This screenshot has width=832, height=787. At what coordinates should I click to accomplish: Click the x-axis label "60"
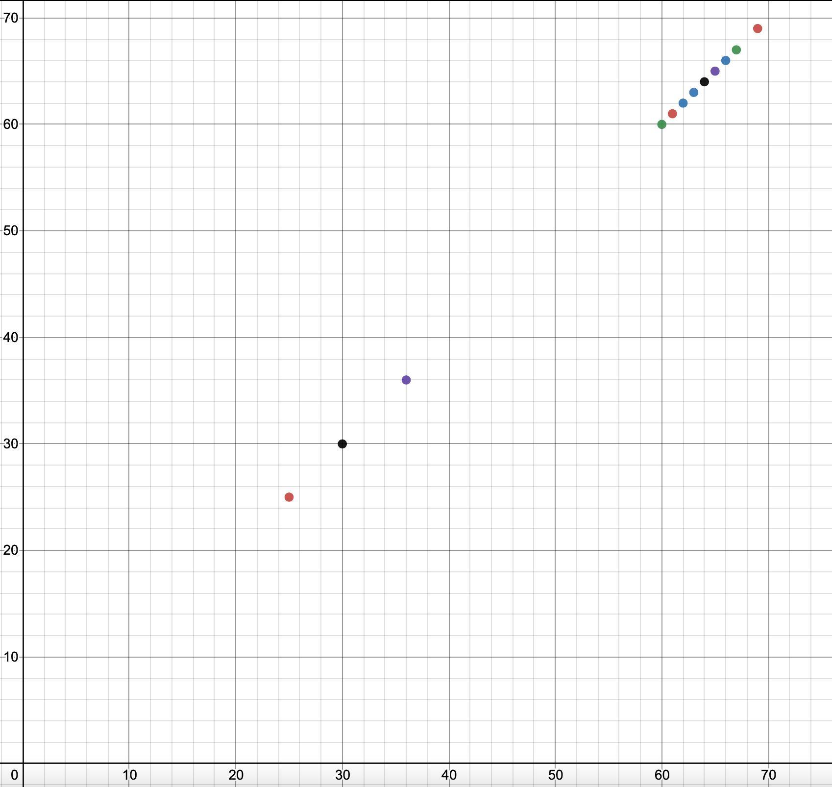pos(662,775)
